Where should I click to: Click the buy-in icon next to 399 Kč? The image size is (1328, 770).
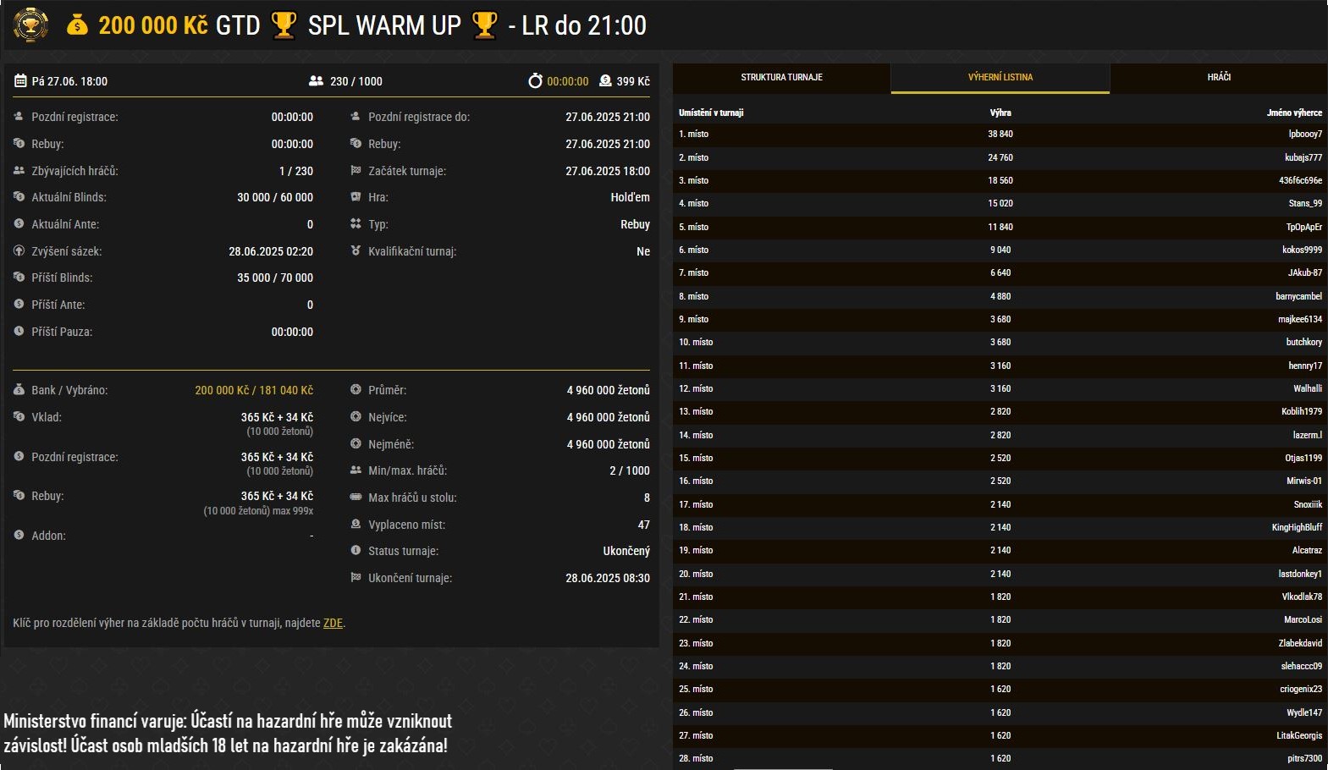coord(605,81)
